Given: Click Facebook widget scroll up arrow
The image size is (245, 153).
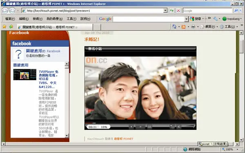Looking at the screenshot, I should 67,63.
